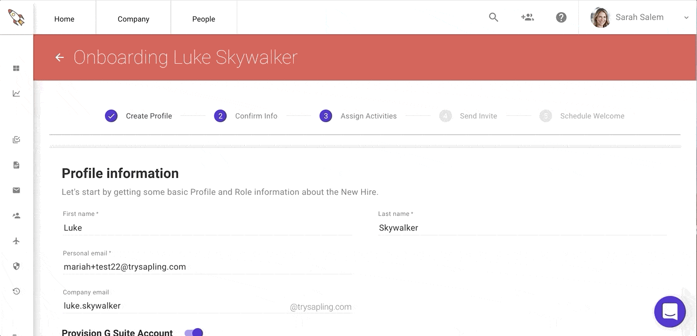697x336 pixels.
Task: Click the Personal email input field
Action: click(207, 267)
